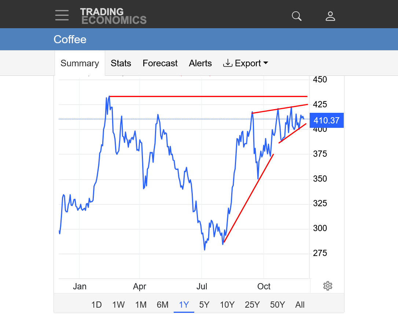Select the 10Y time range
Viewport: 398px width, 330px height.
227,305
